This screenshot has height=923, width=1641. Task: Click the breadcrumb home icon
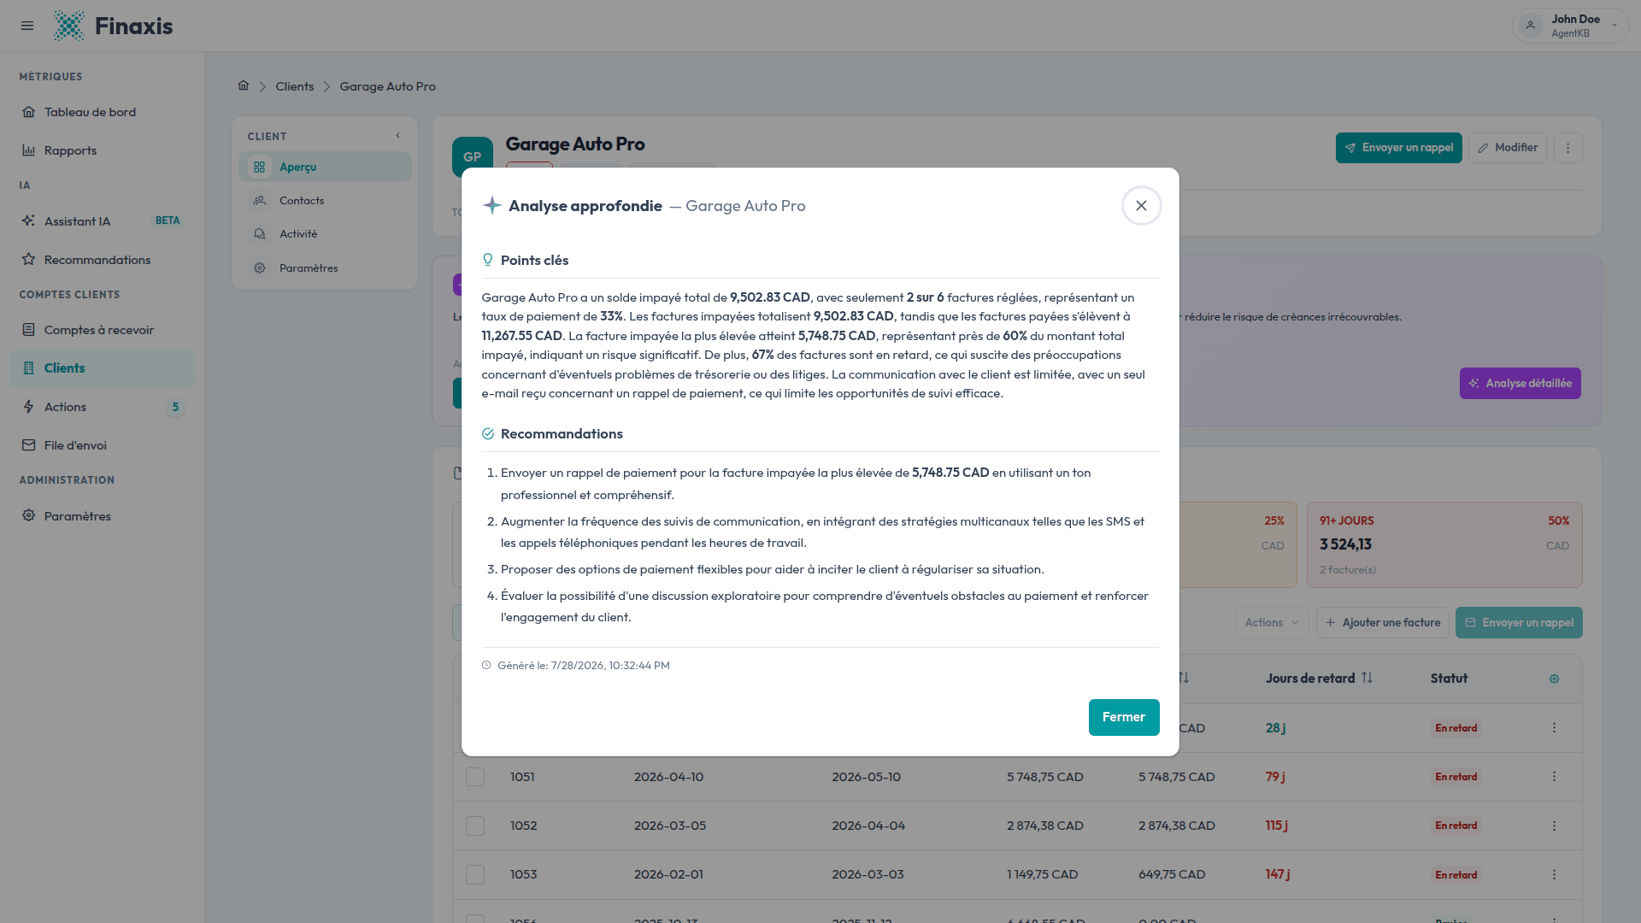(244, 85)
